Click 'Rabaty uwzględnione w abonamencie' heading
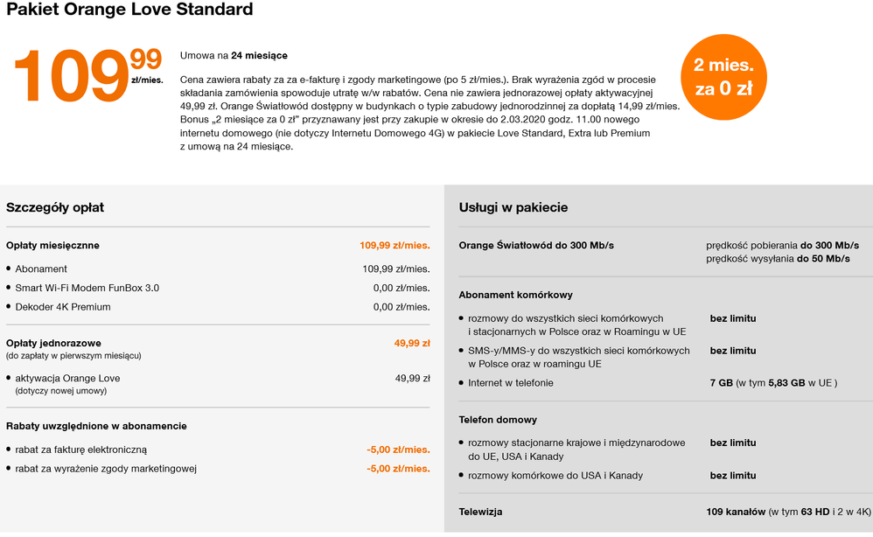Viewport: 873px width, 537px height. coord(96,426)
